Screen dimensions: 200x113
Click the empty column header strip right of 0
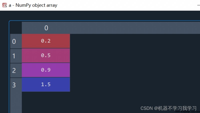click(x=135, y=28)
